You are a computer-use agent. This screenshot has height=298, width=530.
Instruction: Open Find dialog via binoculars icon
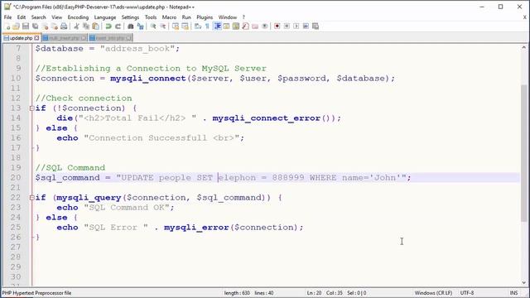click(x=131, y=26)
